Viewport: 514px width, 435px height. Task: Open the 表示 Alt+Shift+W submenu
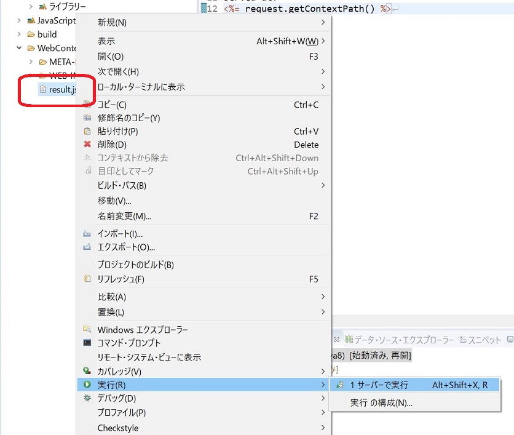[204, 41]
